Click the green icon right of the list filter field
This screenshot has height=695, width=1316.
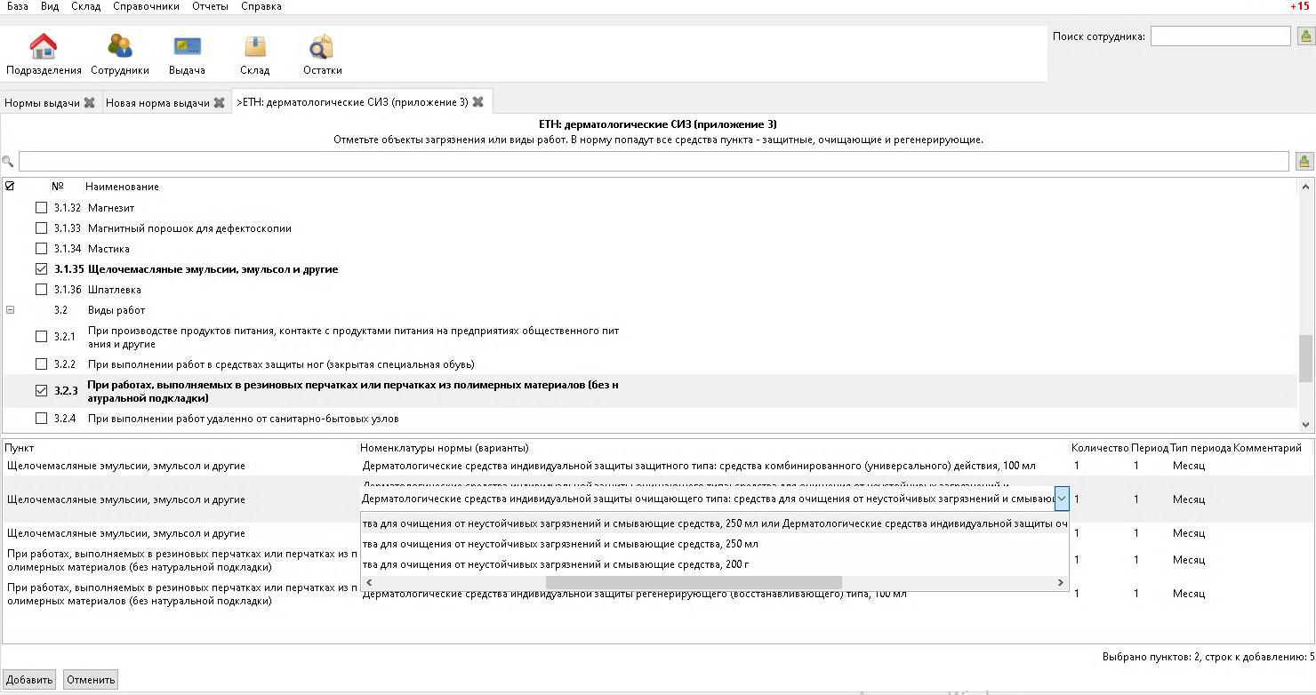coord(1304,161)
